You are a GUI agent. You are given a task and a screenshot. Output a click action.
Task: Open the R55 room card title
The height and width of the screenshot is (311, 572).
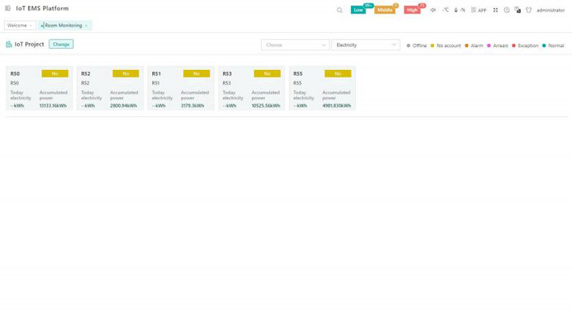pos(297,74)
